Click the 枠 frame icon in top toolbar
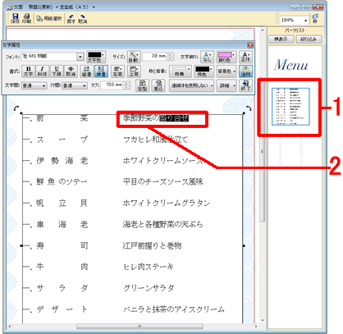The image size is (343, 334). click(x=315, y=18)
